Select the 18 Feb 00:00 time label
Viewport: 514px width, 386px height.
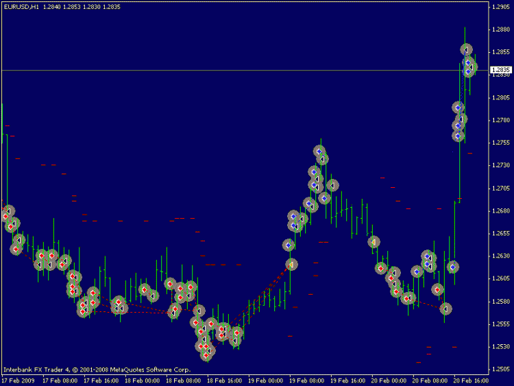click(143, 381)
